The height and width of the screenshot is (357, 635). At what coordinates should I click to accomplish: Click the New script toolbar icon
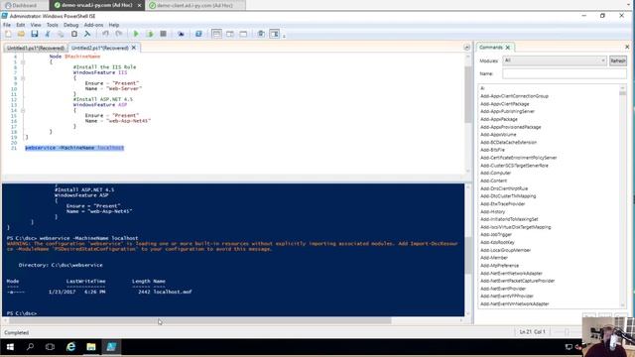[8, 34]
